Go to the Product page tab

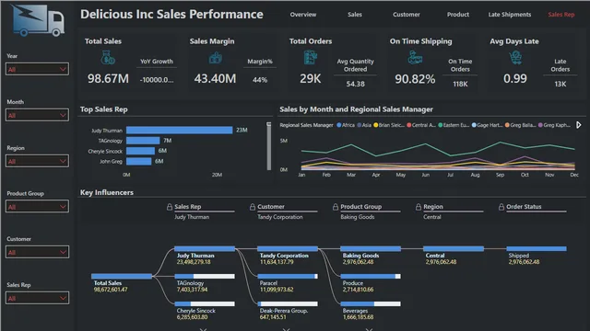coord(458,15)
